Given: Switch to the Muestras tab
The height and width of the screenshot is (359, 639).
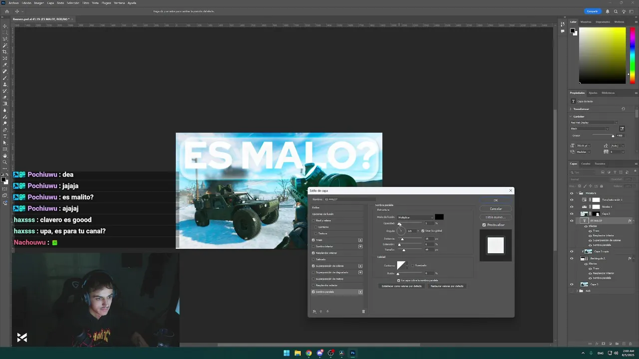Looking at the screenshot, I should (586, 22).
